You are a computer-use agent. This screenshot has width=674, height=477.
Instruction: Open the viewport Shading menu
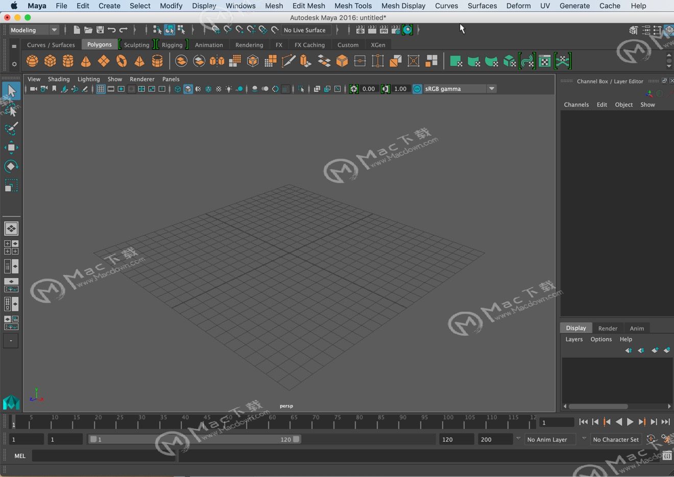click(59, 79)
